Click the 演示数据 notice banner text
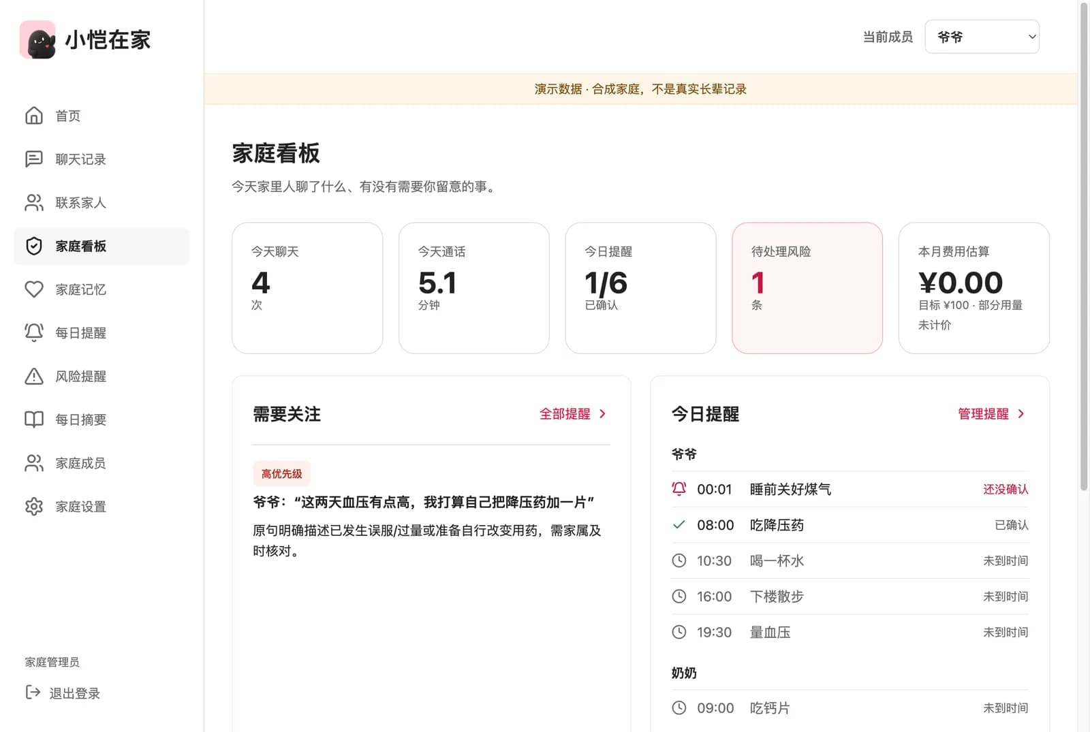This screenshot has width=1090, height=732. (x=640, y=89)
